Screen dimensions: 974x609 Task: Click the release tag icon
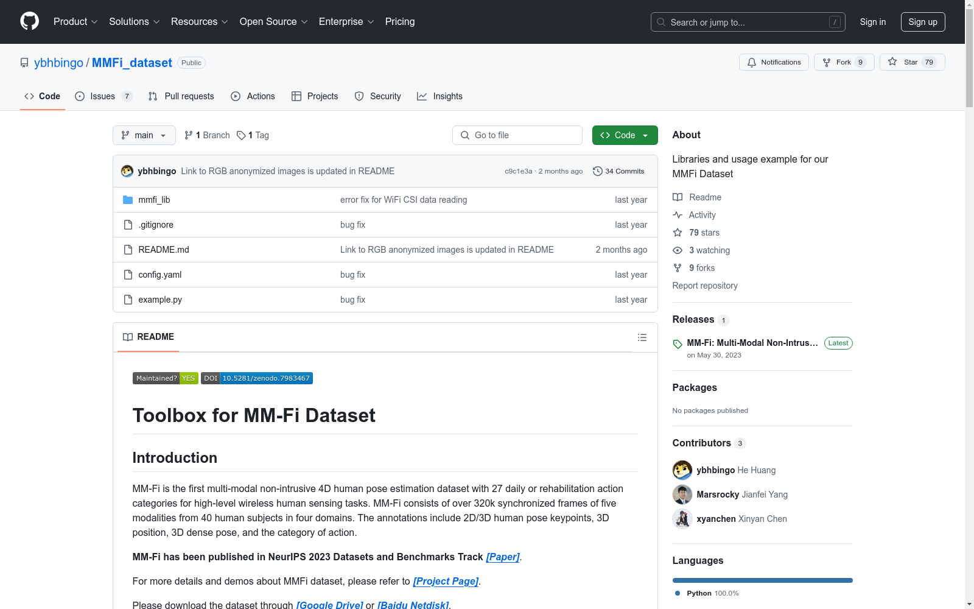678,344
